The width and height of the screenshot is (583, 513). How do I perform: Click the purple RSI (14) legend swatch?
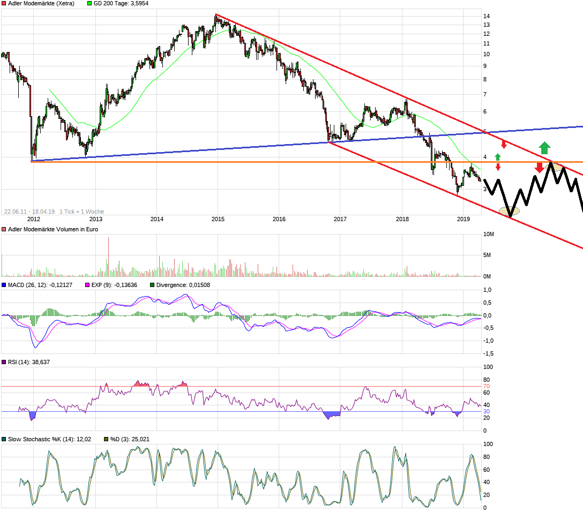(4, 362)
